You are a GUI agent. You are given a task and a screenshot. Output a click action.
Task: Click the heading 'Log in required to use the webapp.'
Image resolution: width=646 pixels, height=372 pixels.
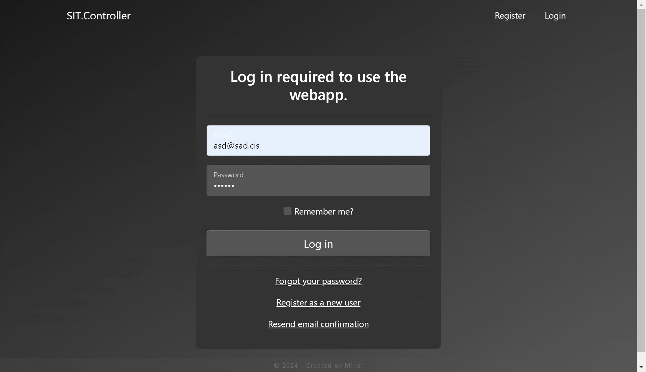click(x=318, y=86)
